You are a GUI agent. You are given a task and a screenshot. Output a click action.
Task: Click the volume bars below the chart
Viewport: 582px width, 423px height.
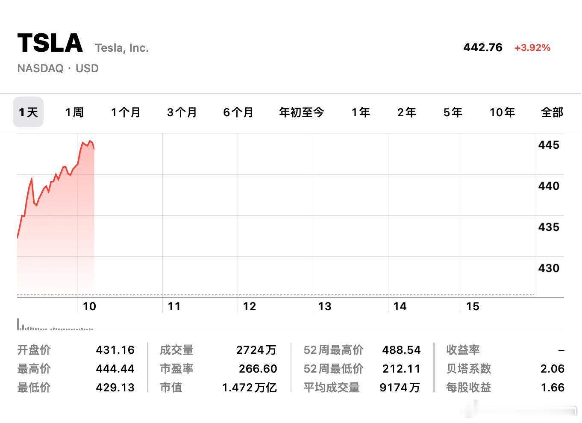[x=55, y=325]
